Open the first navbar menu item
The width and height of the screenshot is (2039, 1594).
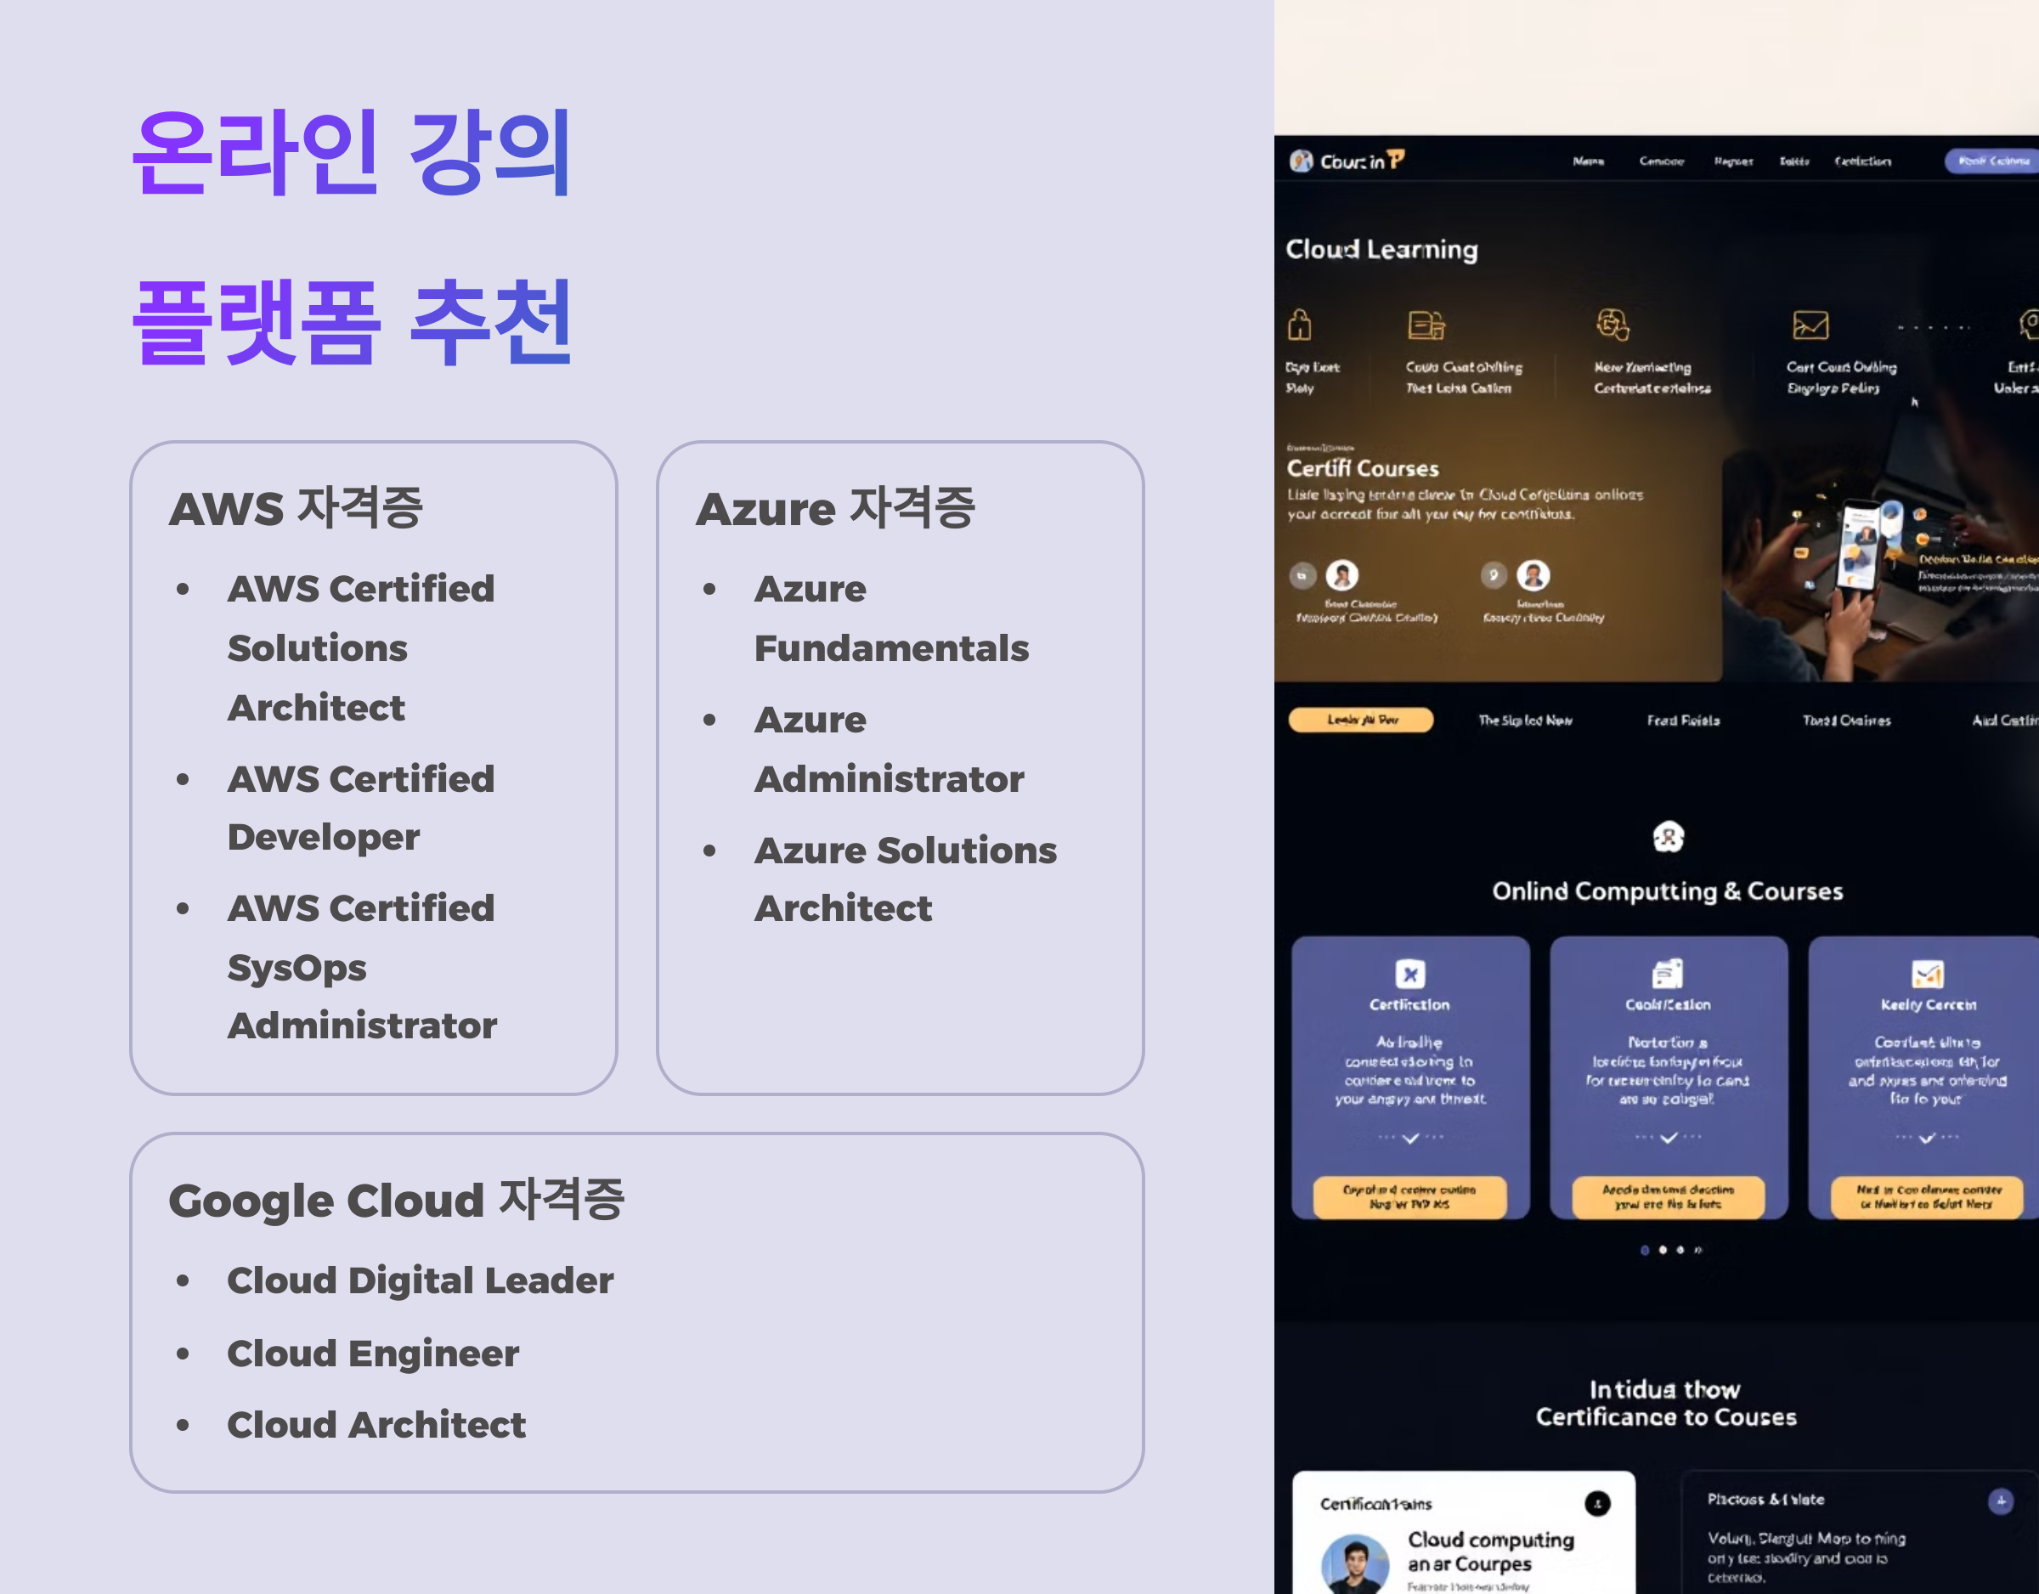(x=1587, y=161)
